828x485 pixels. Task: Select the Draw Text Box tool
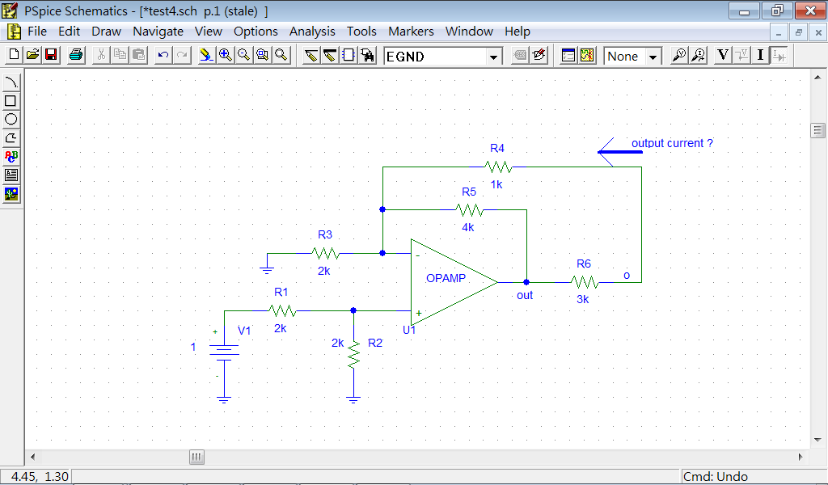11,175
